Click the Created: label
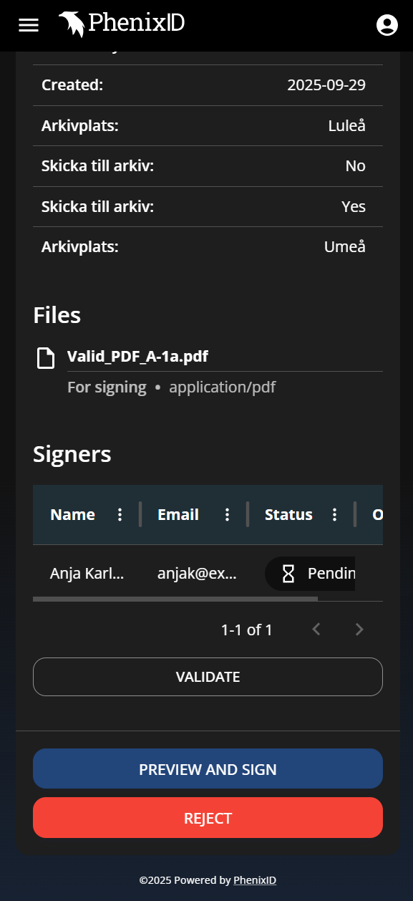Viewport: 413px width, 901px height. click(72, 85)
